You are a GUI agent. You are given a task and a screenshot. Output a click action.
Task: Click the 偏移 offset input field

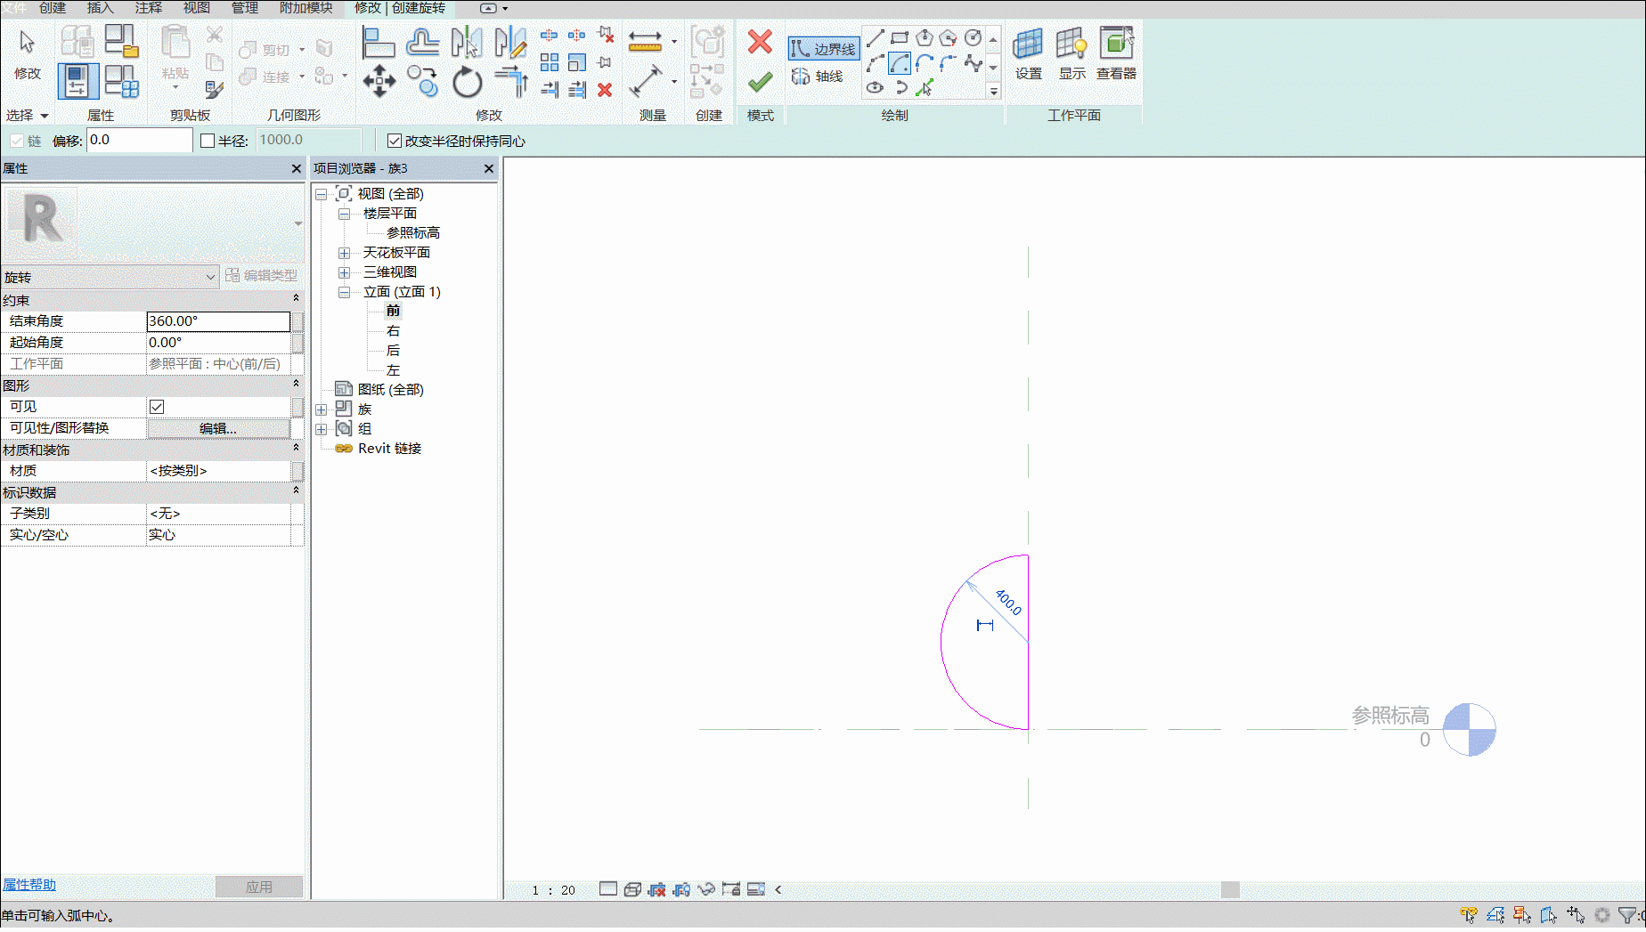click(139, 140)
